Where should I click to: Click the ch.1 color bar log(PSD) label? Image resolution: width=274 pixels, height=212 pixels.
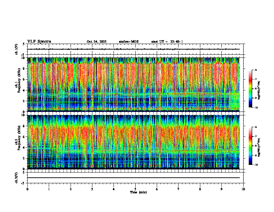coord(259,90)
